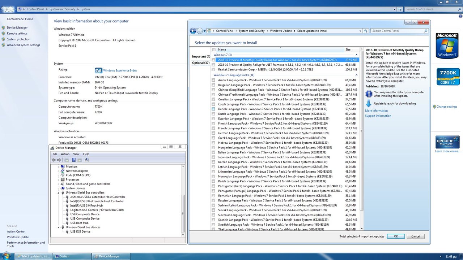Collapse the Universal Serial Bus controllers node
463x260 pixels.
tap(58, 193)
